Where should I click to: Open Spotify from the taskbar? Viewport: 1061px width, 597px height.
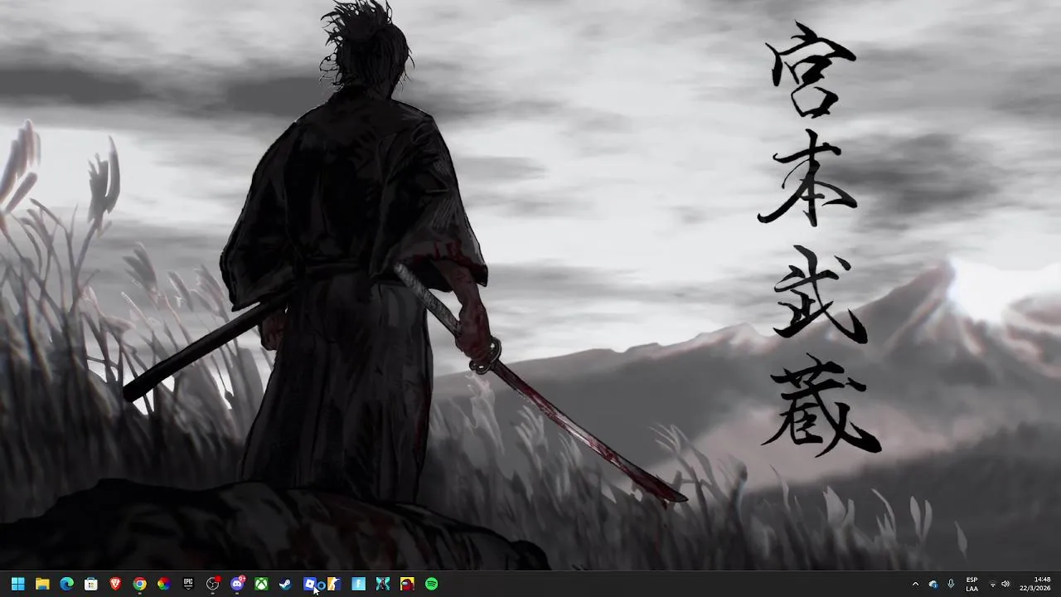coord(432,584)
